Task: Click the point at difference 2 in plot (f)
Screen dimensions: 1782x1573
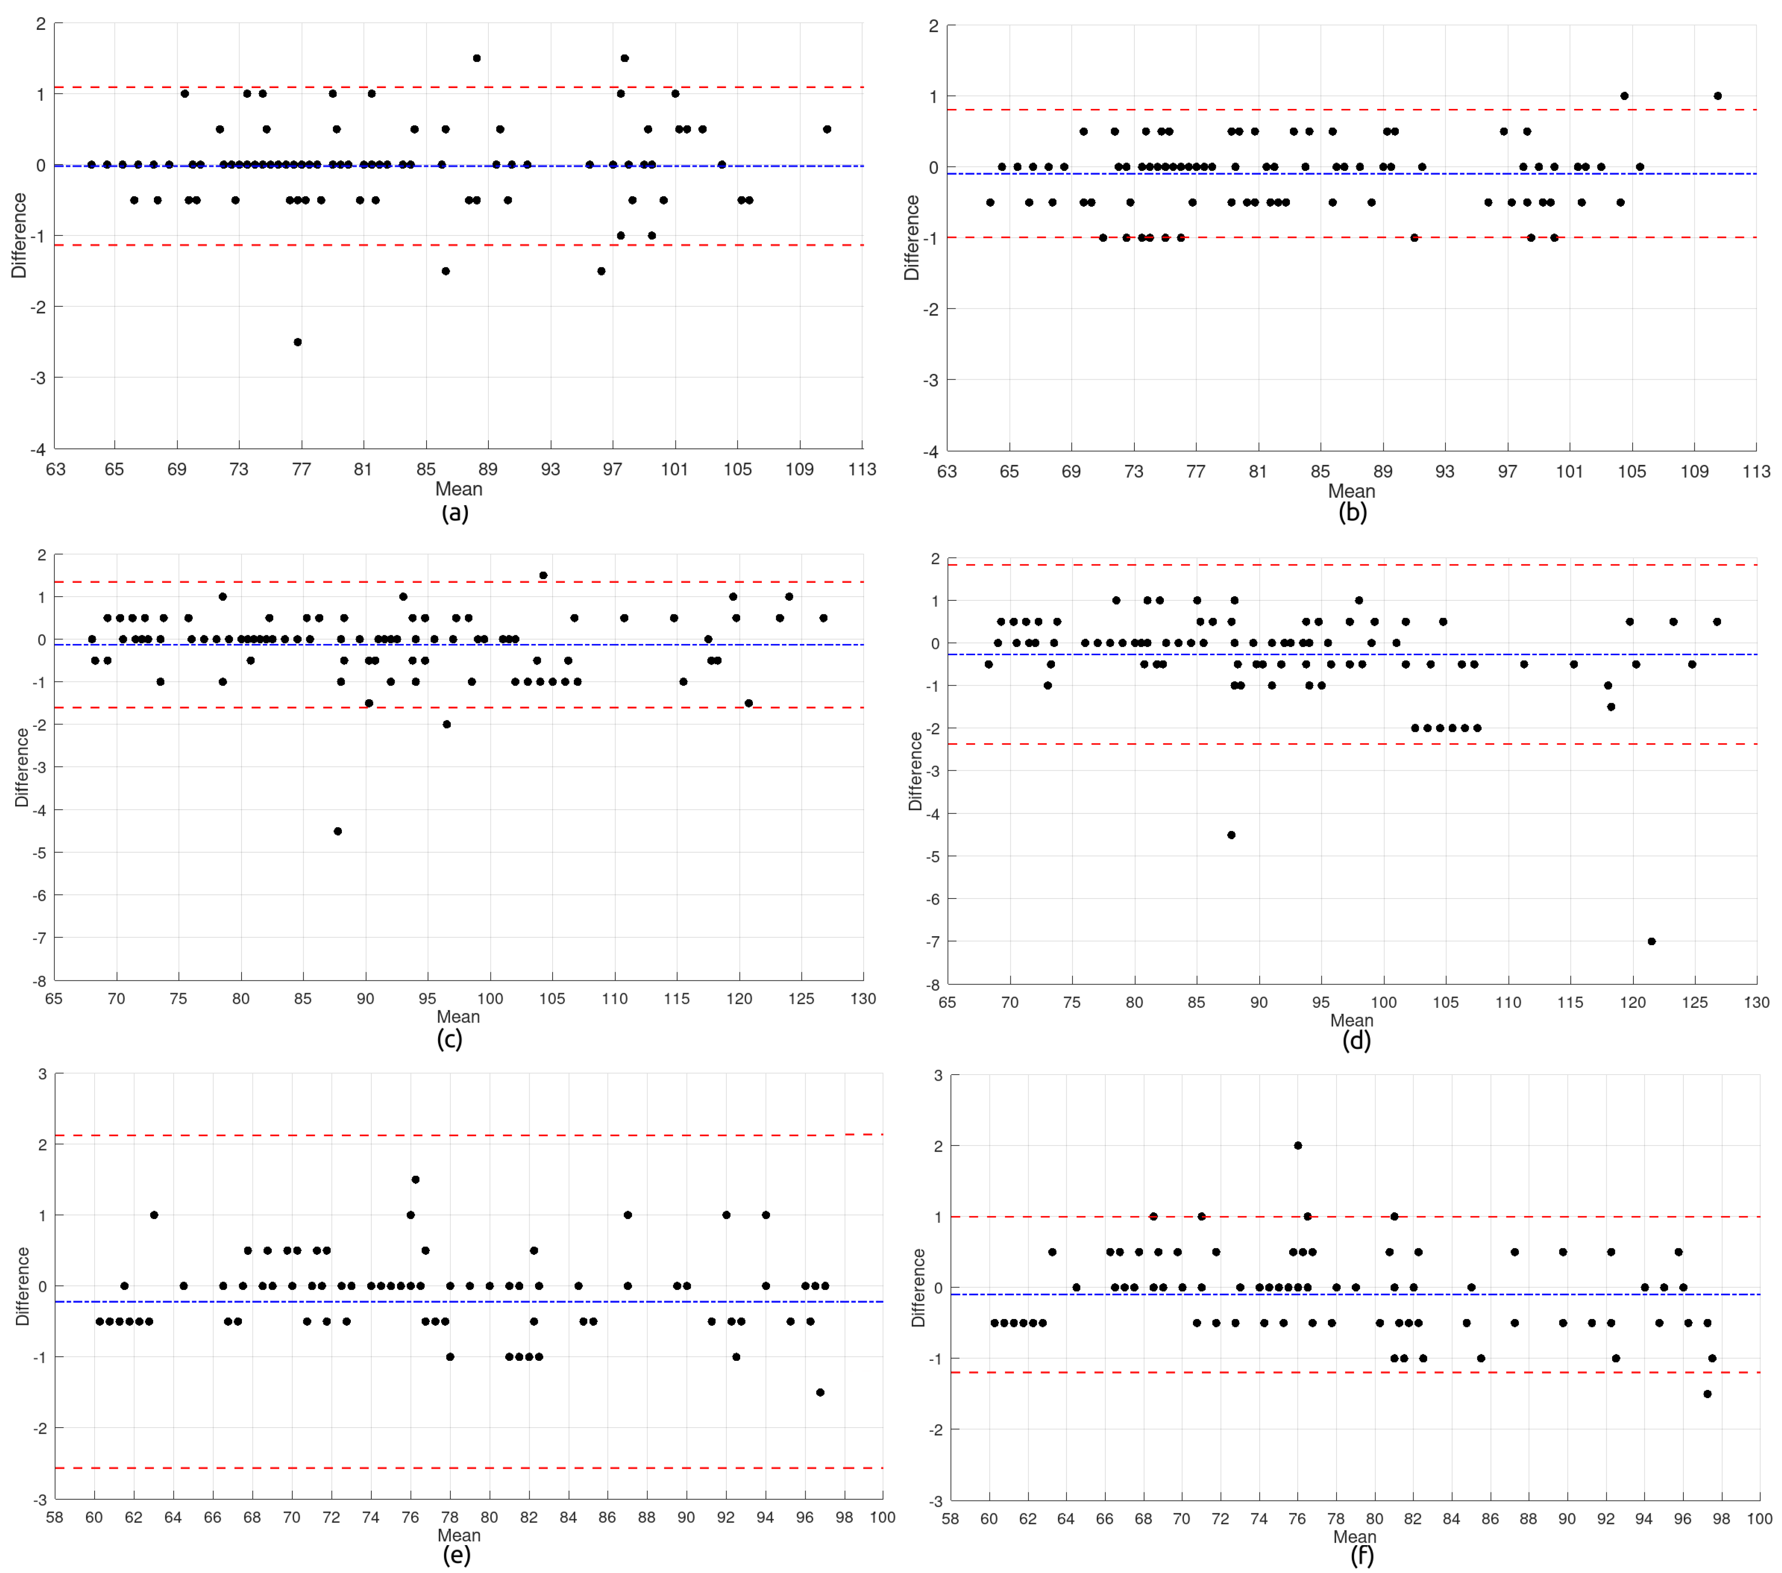Action: [x=1298, y=1145]
